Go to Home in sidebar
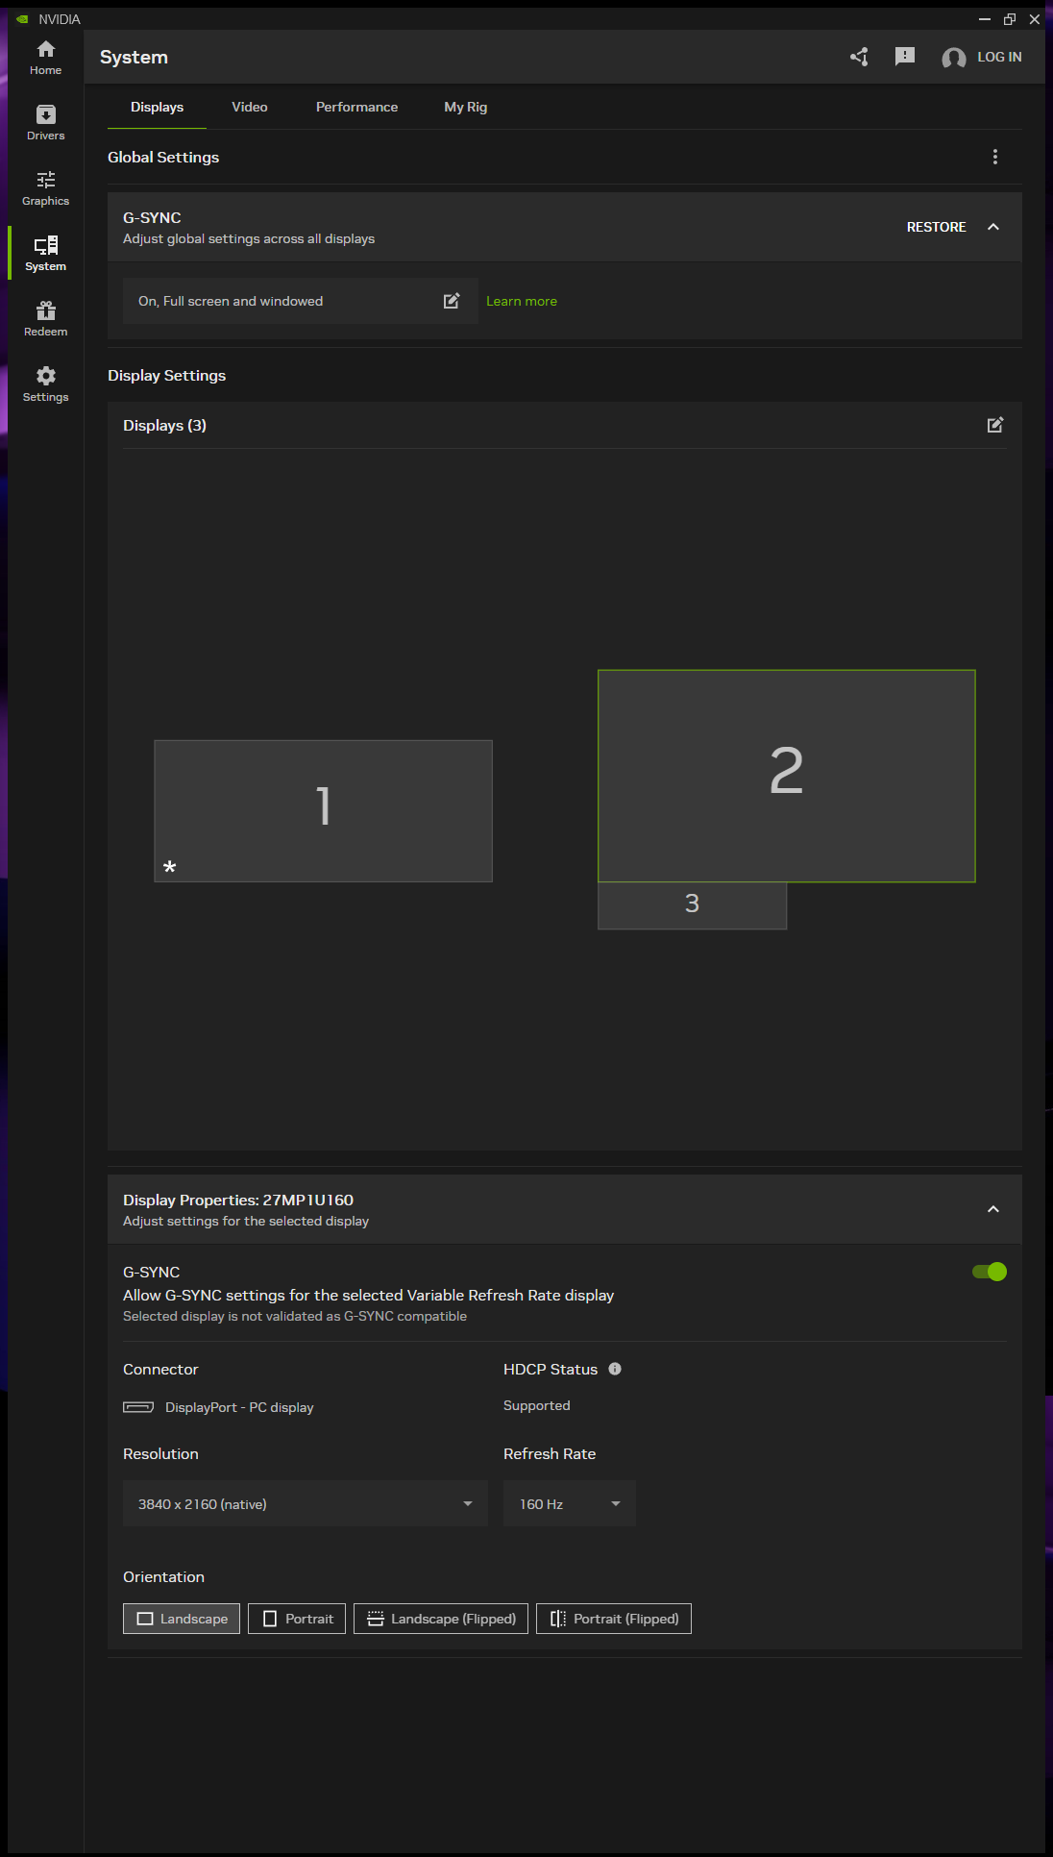This screenshot has height=1857, width=1053. pos(45,58)
